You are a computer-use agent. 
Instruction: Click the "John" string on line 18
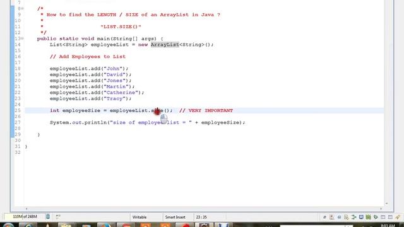(x=113, y=69)
